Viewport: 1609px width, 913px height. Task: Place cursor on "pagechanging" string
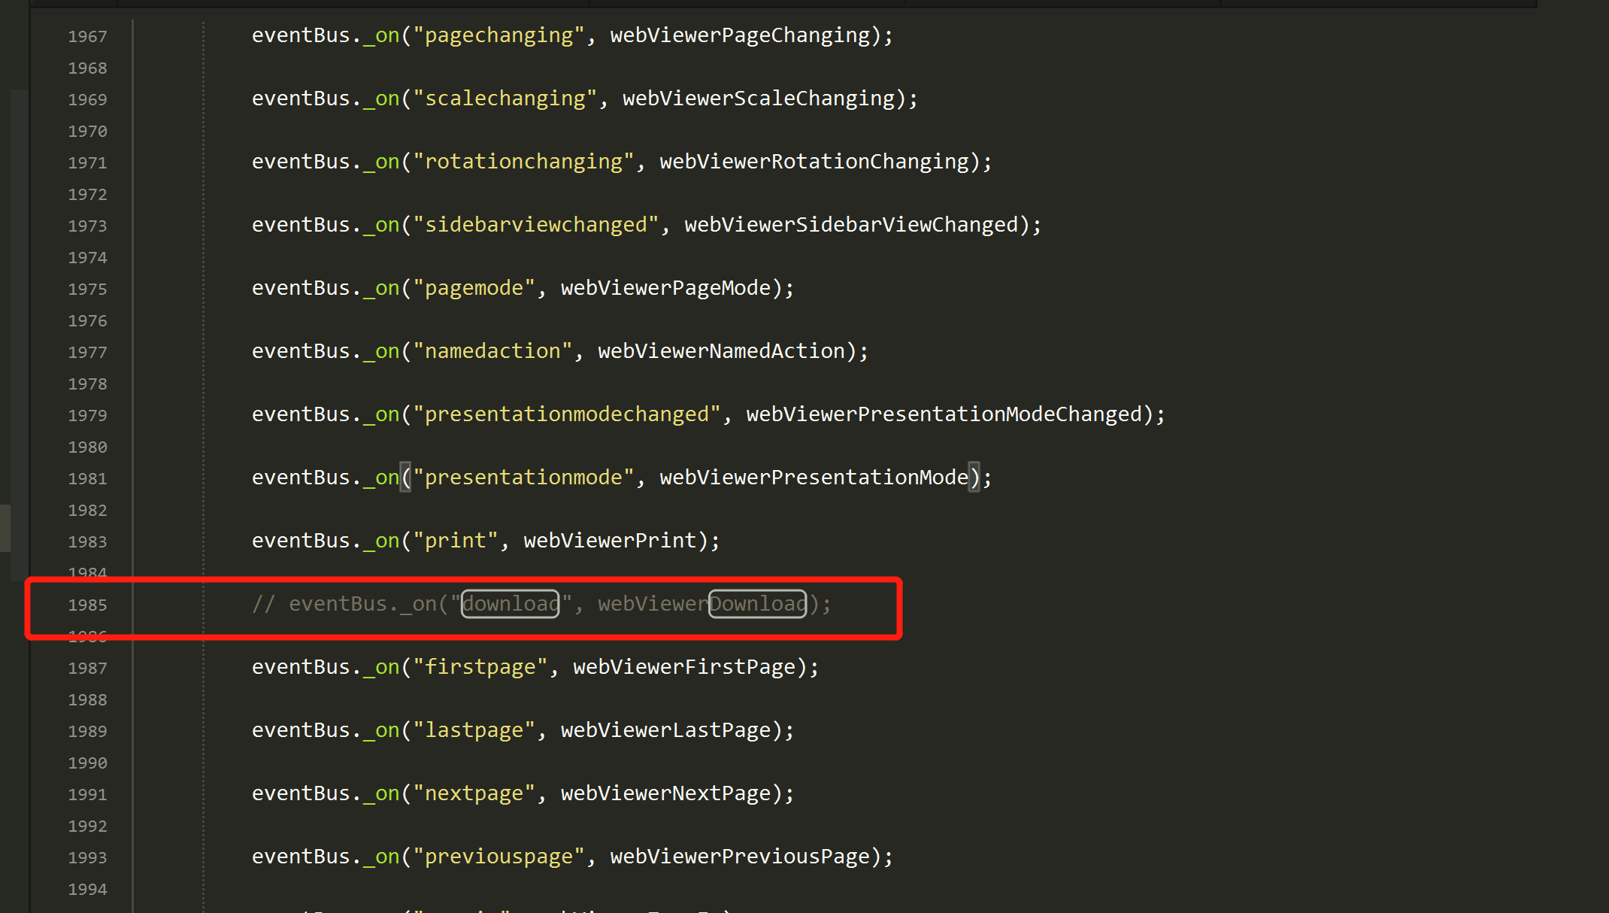498,35
